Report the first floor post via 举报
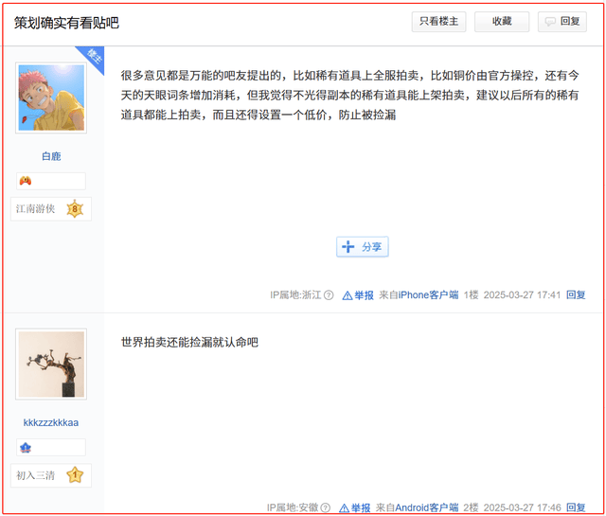 point(358,295)
